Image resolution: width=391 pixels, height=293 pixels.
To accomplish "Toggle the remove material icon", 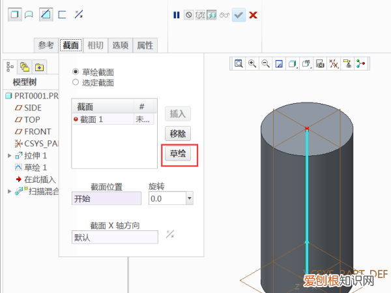I will 46,14.
